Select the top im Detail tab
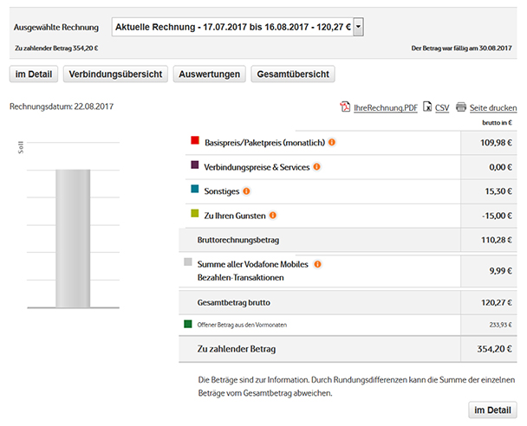Image resolution: width=527 pixels, height=426 pixels. coord(34,74)
